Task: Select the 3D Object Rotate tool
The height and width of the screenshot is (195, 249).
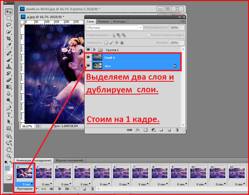Action: click(x=9, y=136)
